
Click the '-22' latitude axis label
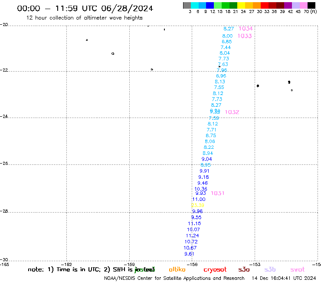4,70
